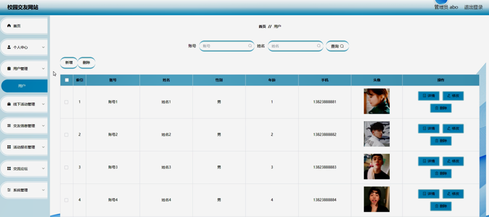Click avatar thumbnail of 账号1
The image size is (489, 217).
377,101
